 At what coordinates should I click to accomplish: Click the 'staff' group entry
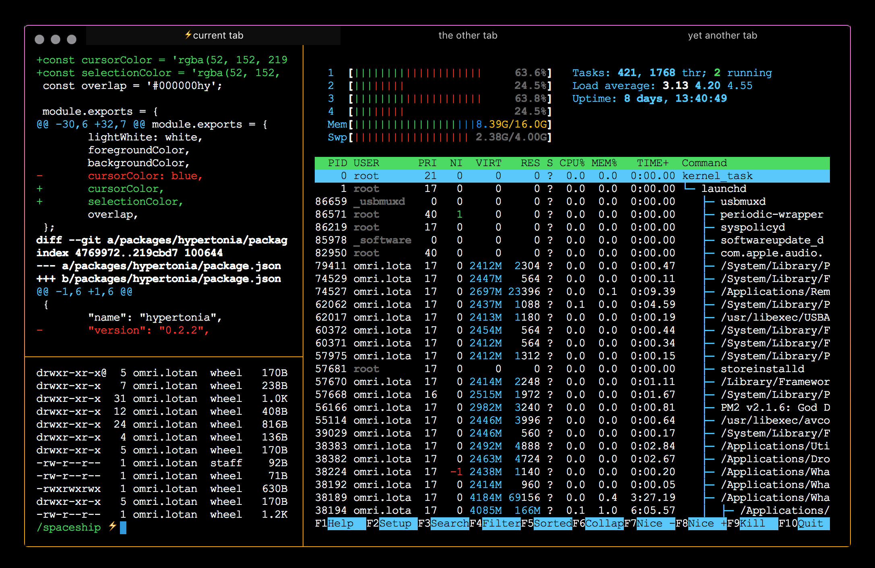(x=226, y=463)
